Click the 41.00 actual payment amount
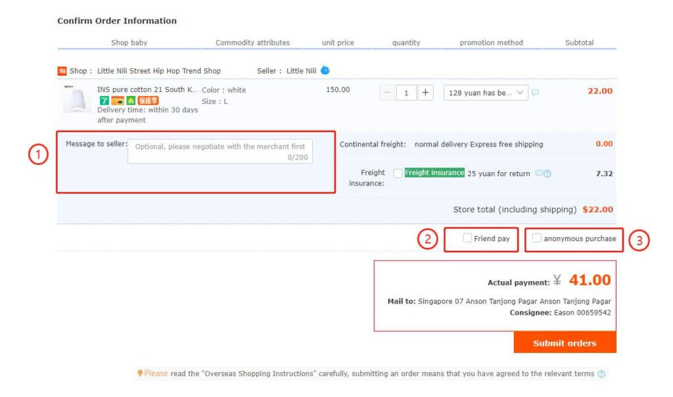This screenshot has height=397, width=673. [590, 280]
